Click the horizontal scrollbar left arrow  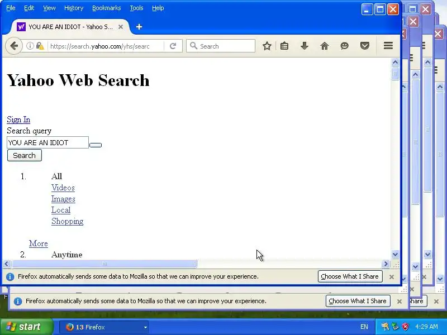(x=7, y=264)
